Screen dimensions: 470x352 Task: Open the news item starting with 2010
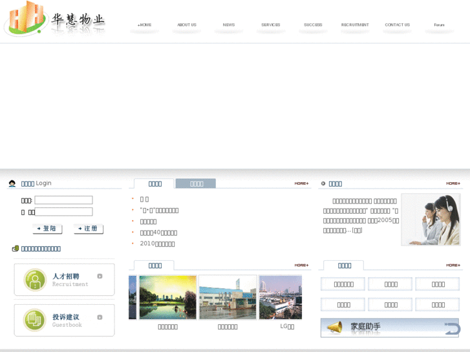[157, 243]
